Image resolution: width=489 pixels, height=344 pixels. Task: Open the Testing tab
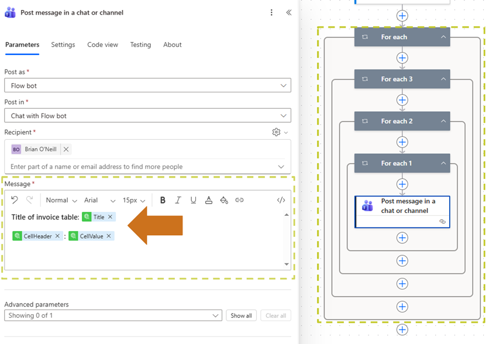[140, 44]
